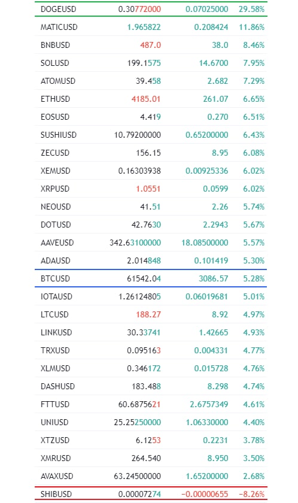Image resolution: width=298 pixels, height=503 pixels.
Task: Click XLMUSD percent 4.76%
Action: pos(254,368)
